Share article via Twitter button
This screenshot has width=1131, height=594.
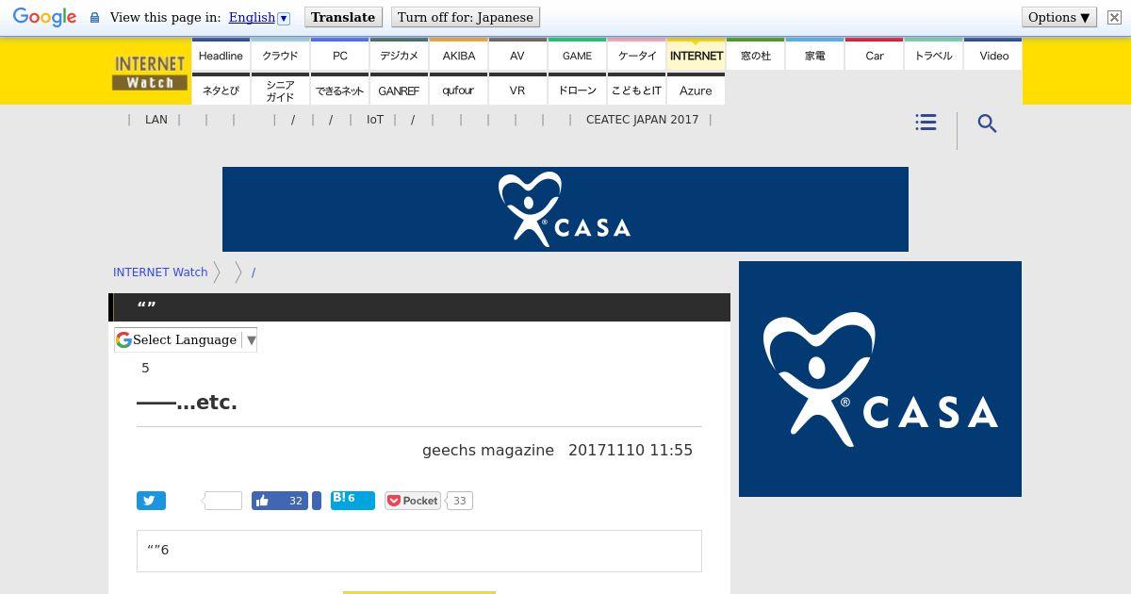click(151, 501)
